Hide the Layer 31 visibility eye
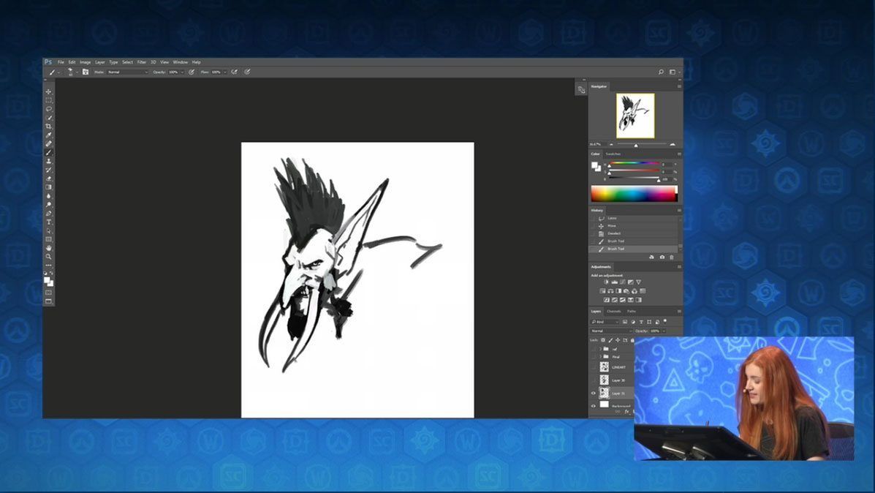This screenshot has height=493, width=875. [593, 393]
